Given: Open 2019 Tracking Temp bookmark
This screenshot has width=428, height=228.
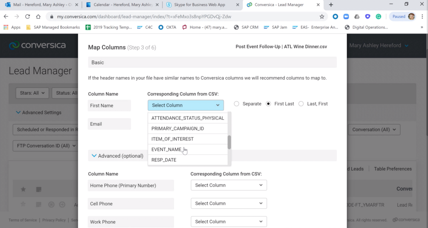Looking at the screenshot, I should point(109,27).
